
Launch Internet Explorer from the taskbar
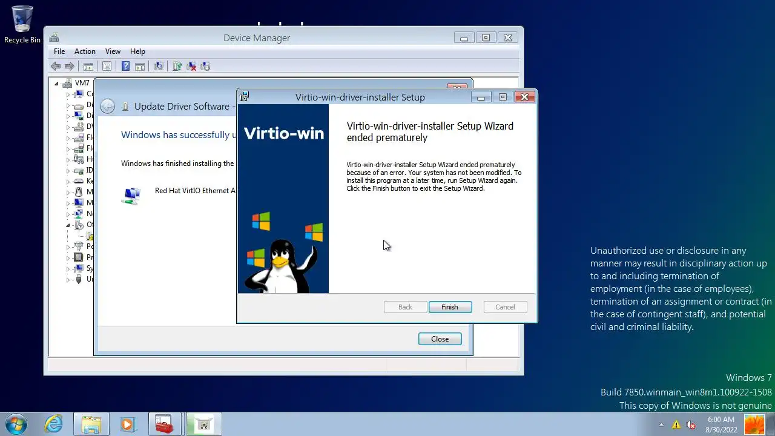[x=54, y=424]
